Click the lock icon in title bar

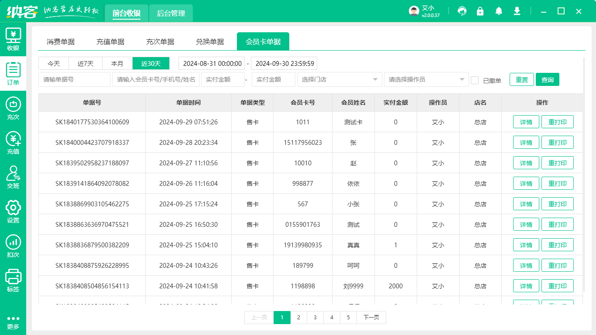click(480, 11)
